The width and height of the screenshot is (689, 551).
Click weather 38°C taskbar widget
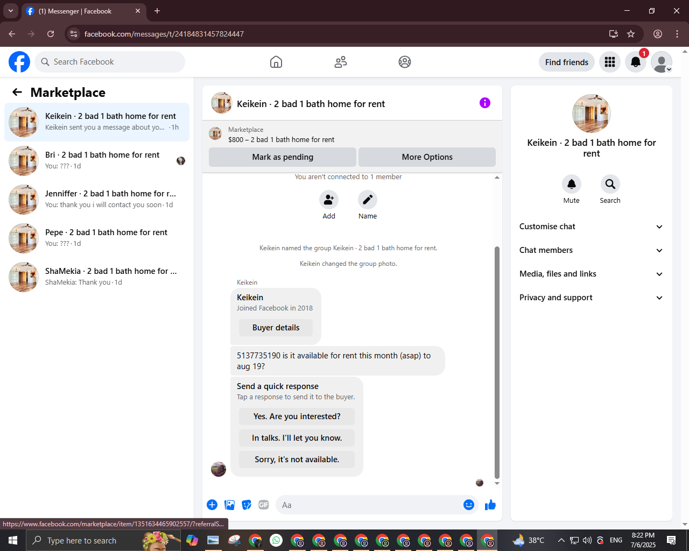529,540
